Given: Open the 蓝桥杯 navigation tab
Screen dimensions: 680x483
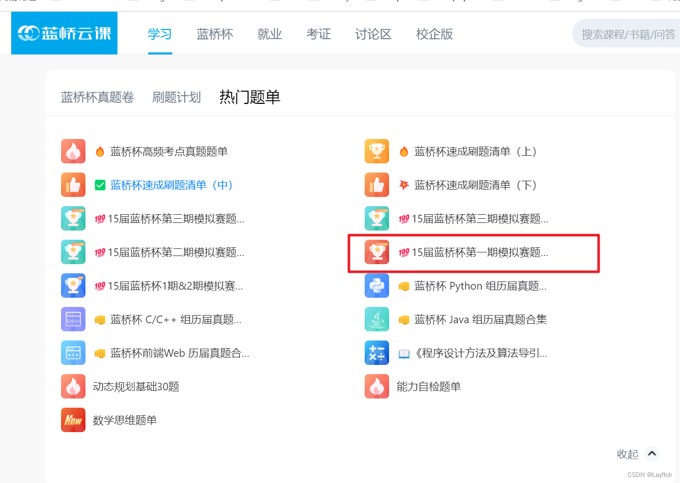Looking at the screenshot, I should point(215,34).
